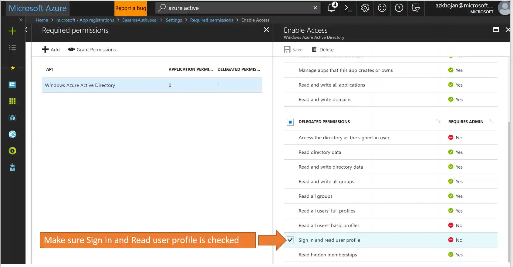The width and height of the screenshot is (513, 267).
Task: Click the API column header
Action: tap(49, 69)
